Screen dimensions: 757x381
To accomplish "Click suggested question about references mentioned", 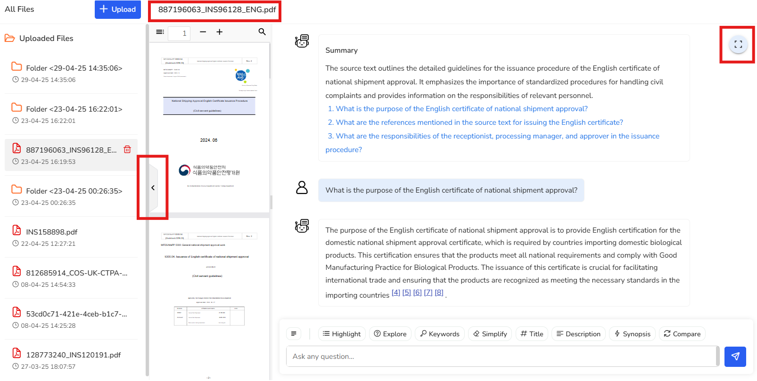I will pyautogui.click(x=479, y=122).
